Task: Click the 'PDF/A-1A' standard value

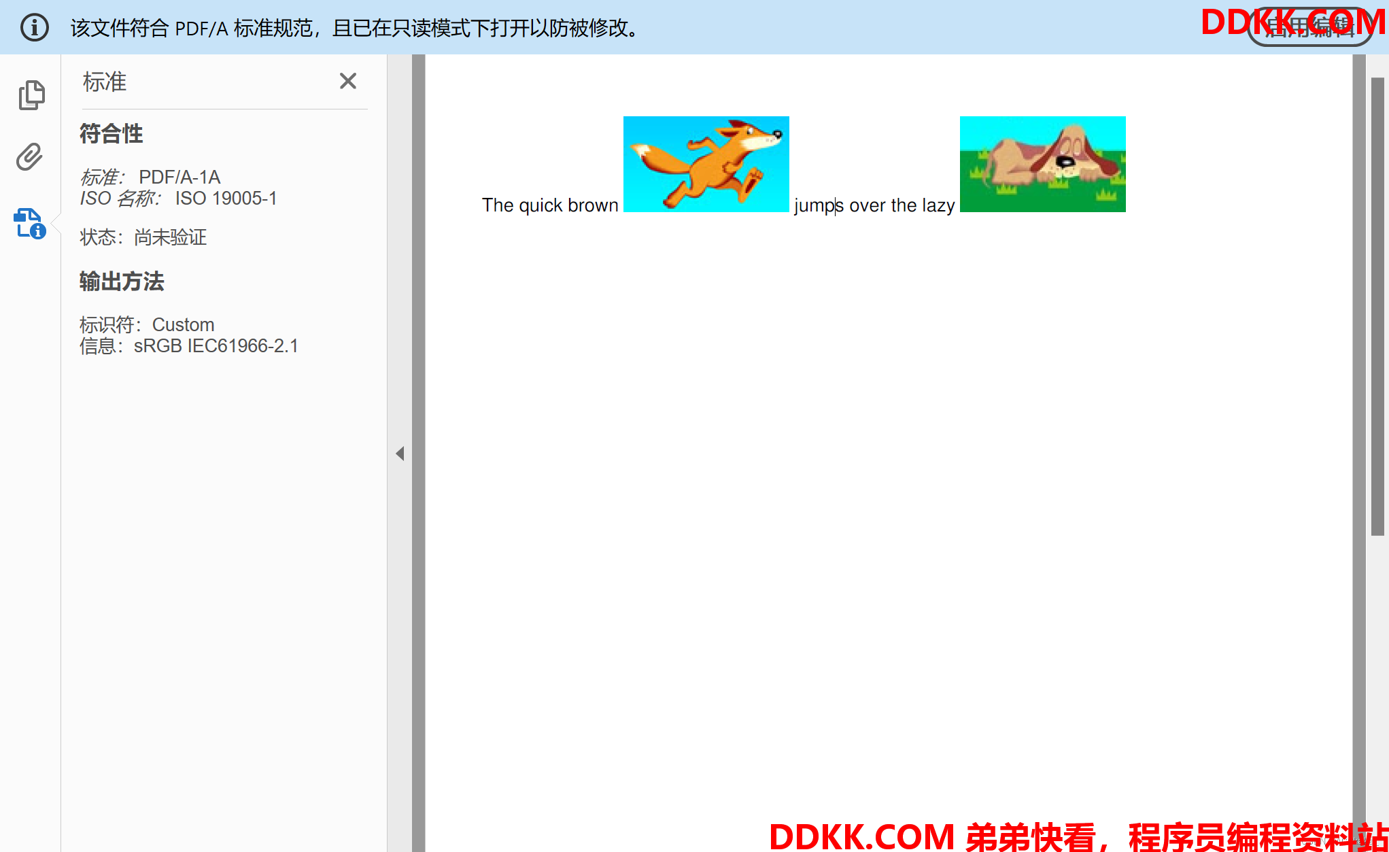Action: [x=179, y=177]
